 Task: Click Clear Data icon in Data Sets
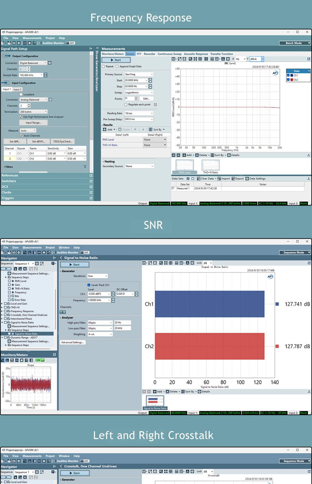198,179
